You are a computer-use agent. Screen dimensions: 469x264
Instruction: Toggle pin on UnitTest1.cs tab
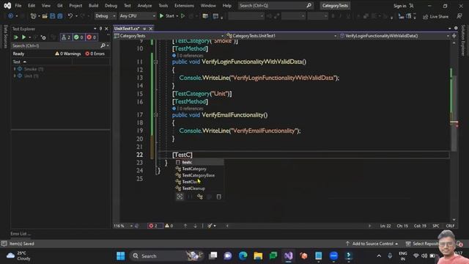(x=144, y=29)
